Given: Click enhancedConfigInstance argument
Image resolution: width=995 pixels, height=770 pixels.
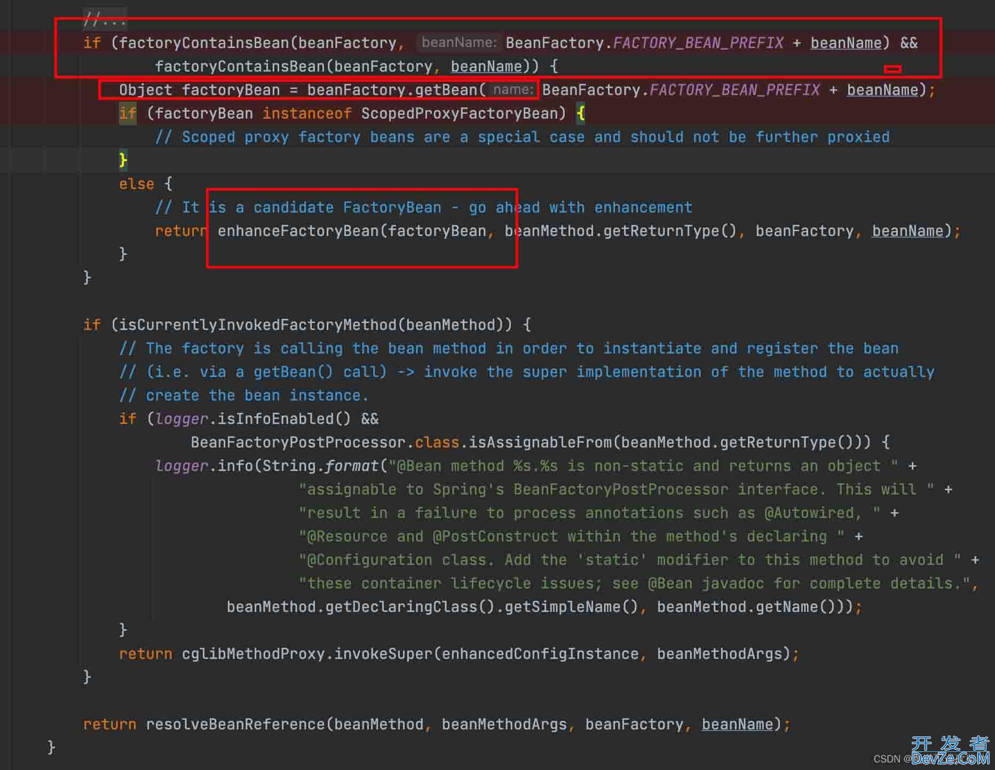Looking at the screenshot, I should click(x=540, y=654).
